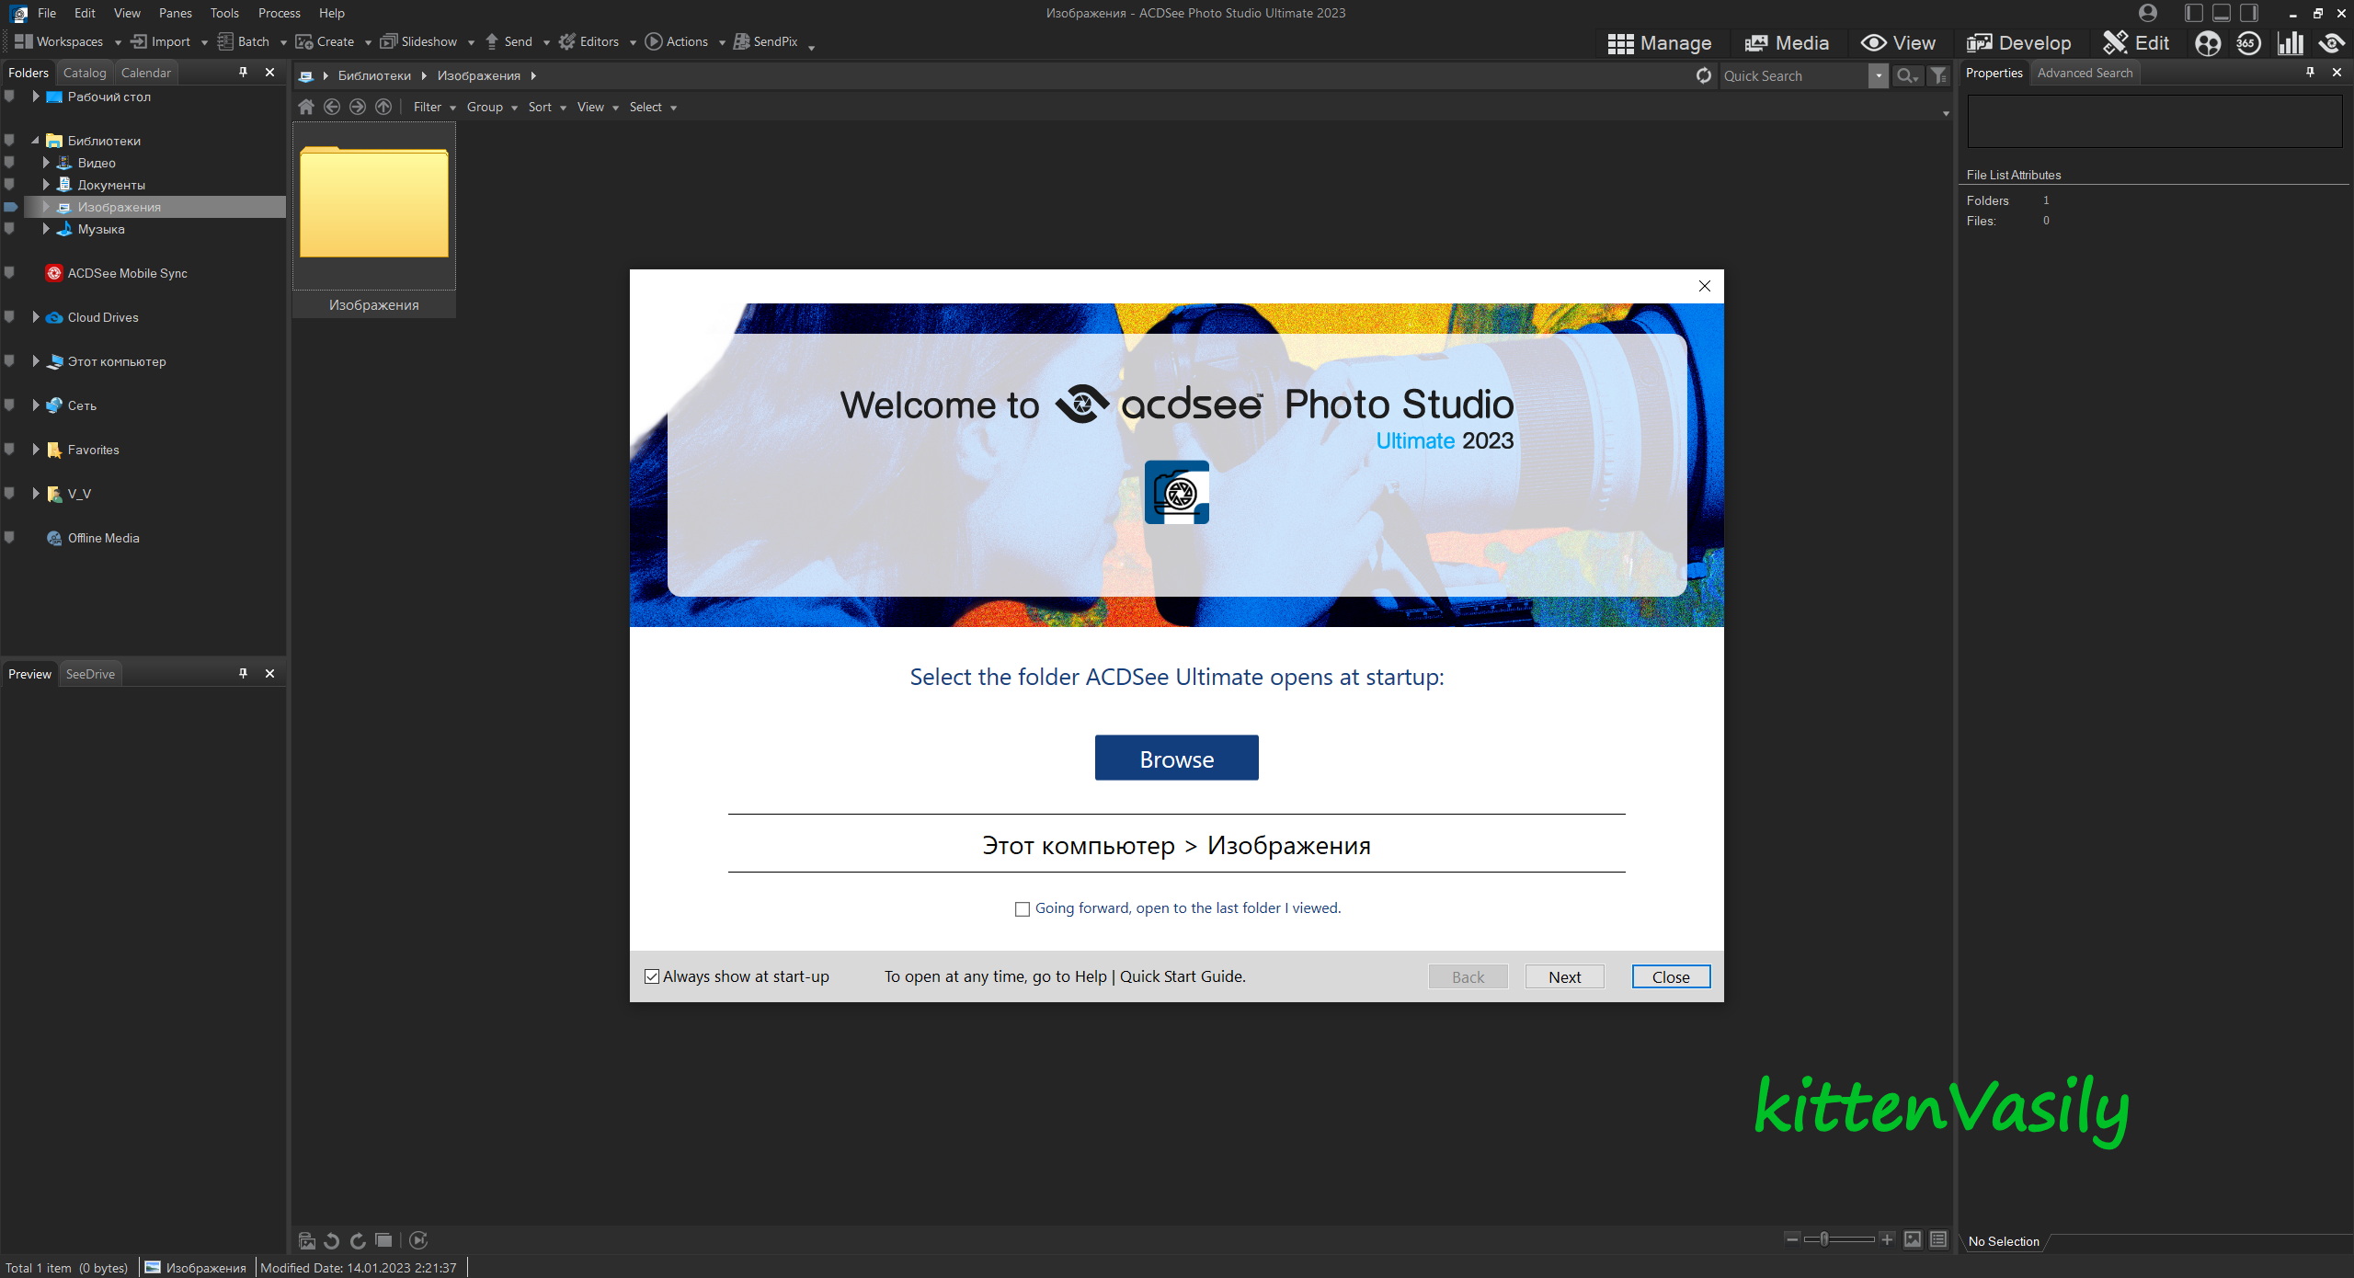Go up one folder level
Viewport: 2354px width, 1278px height.
[x=383, y=107]
